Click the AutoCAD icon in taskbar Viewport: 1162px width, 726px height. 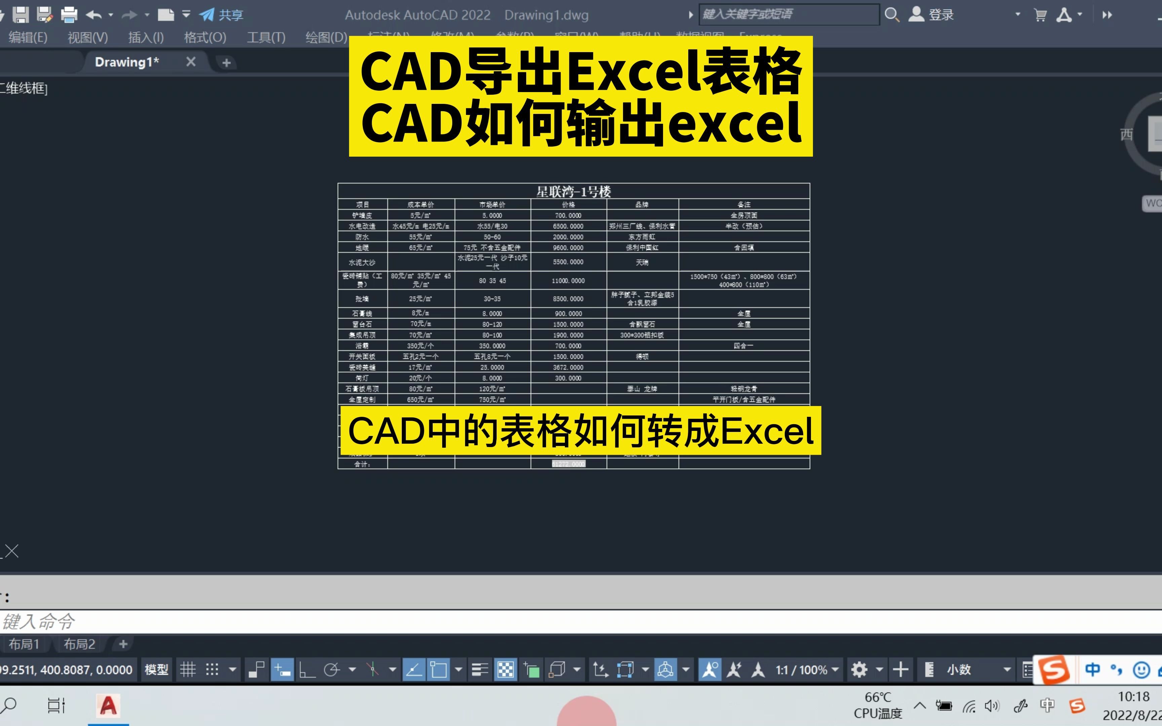point(108,705)
